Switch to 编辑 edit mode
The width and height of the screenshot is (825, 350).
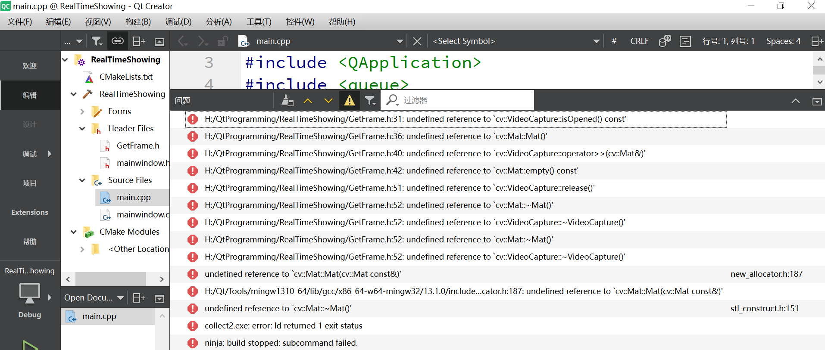(x=30, y=95)
